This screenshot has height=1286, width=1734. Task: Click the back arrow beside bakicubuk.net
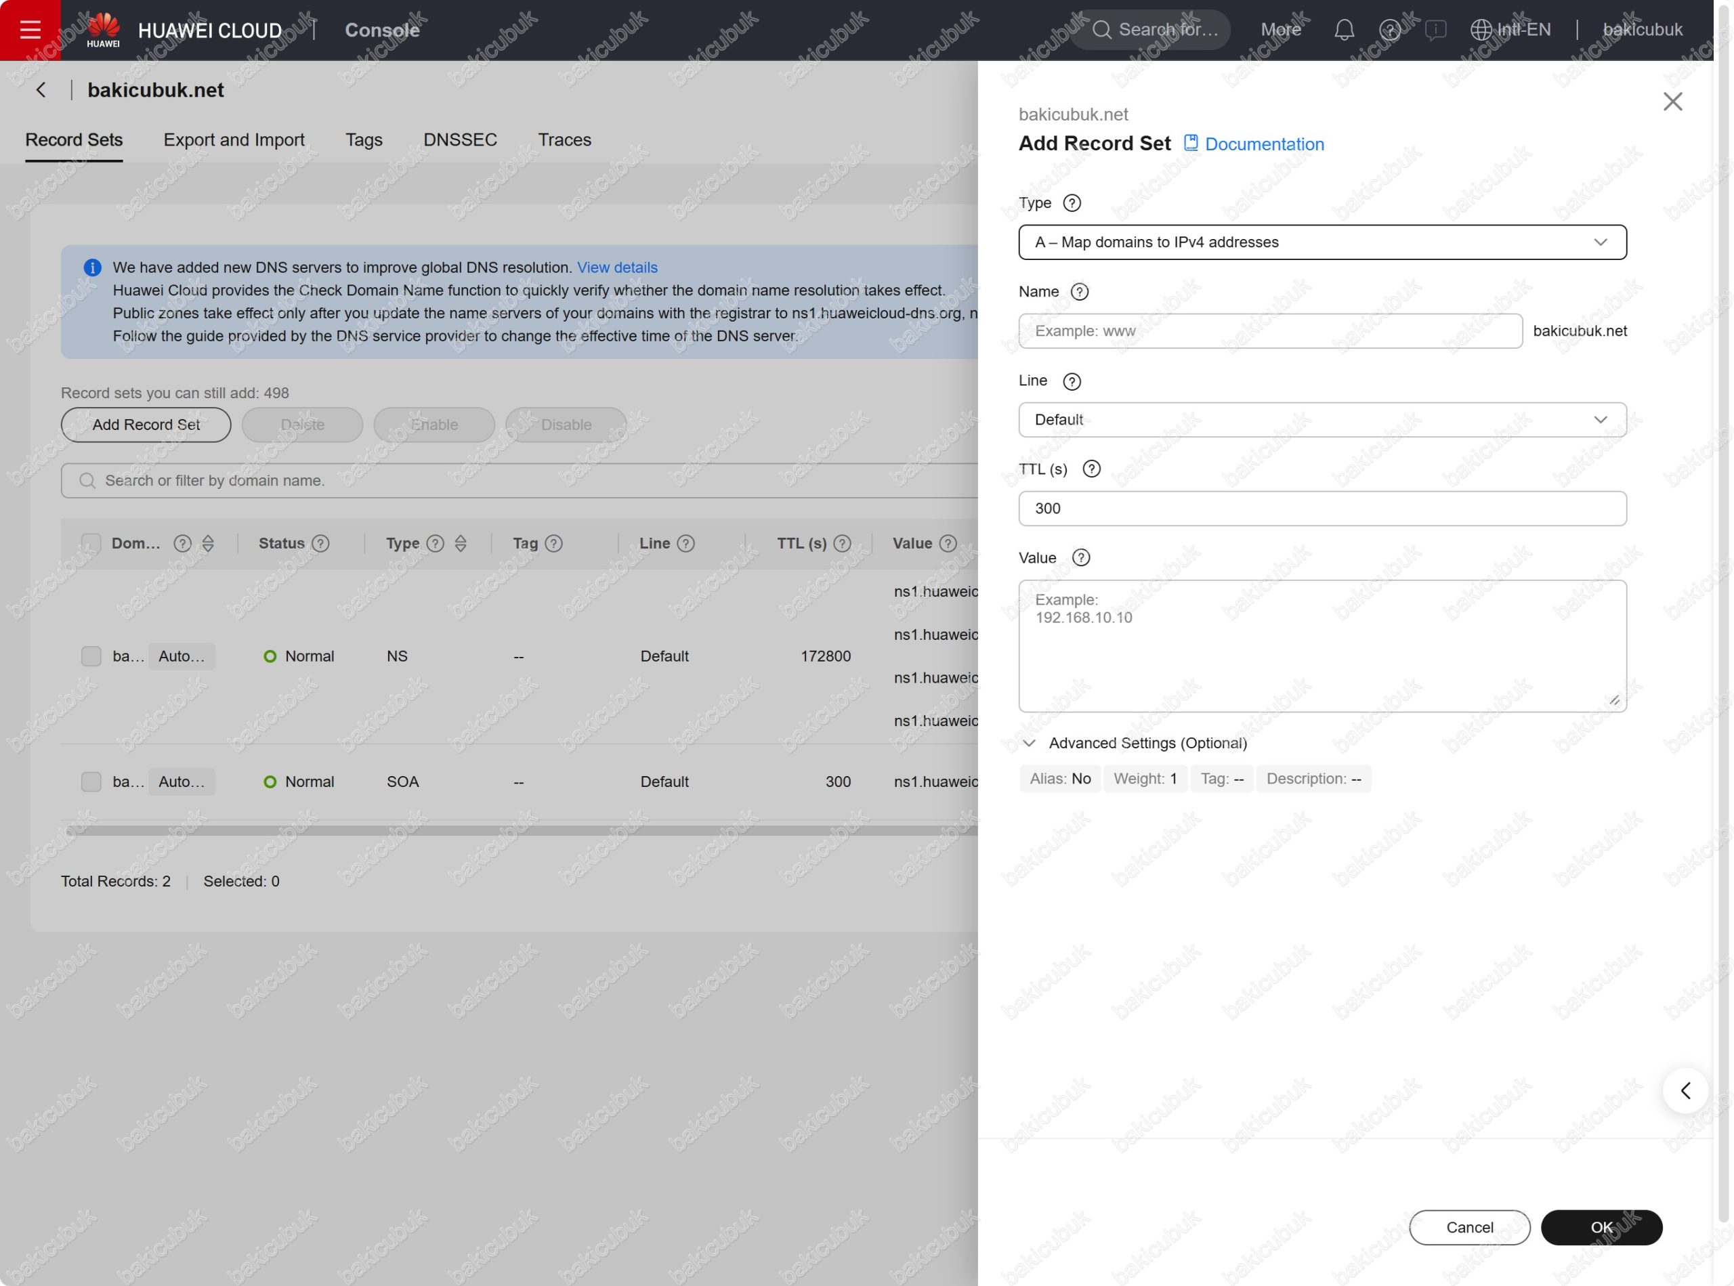coord(41,90)
